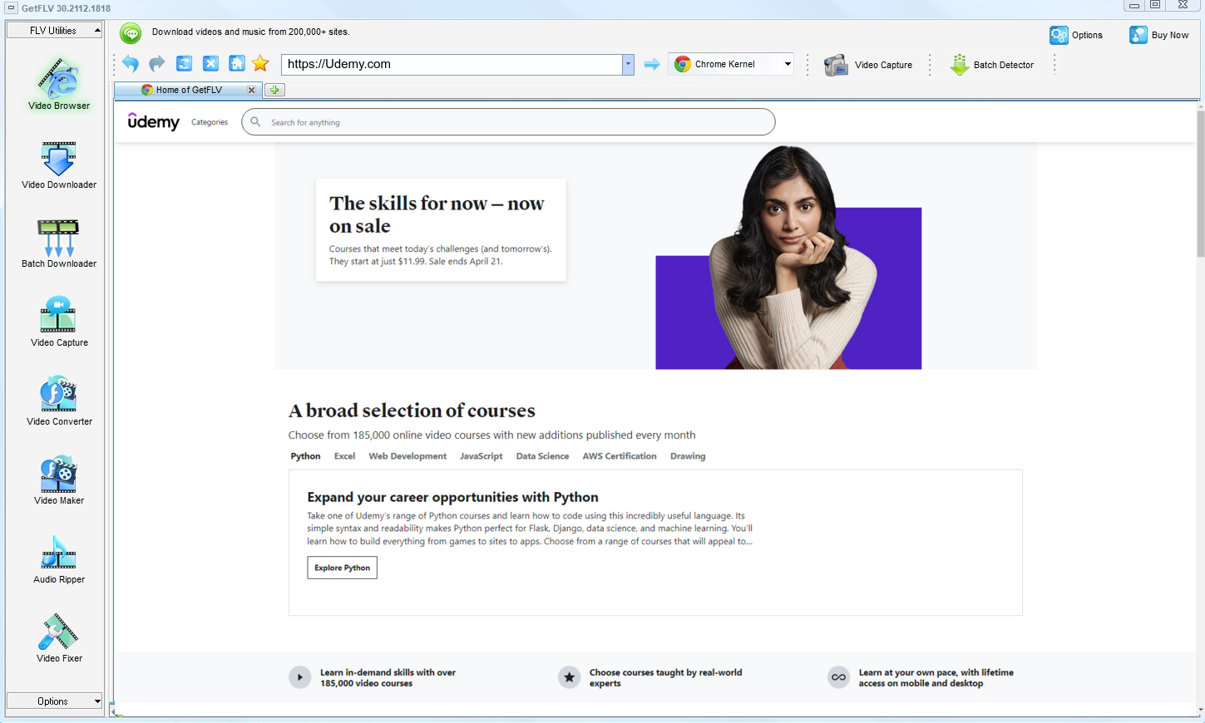Expand the FLV Utilities dropdown
Screen dimensions: 1205x723
click(54, 31)
